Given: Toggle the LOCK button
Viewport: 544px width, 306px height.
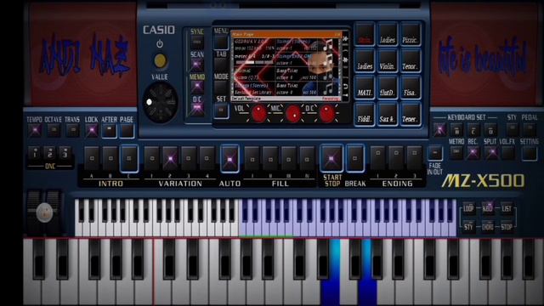Looking at the screenshot, I should 92,131.
